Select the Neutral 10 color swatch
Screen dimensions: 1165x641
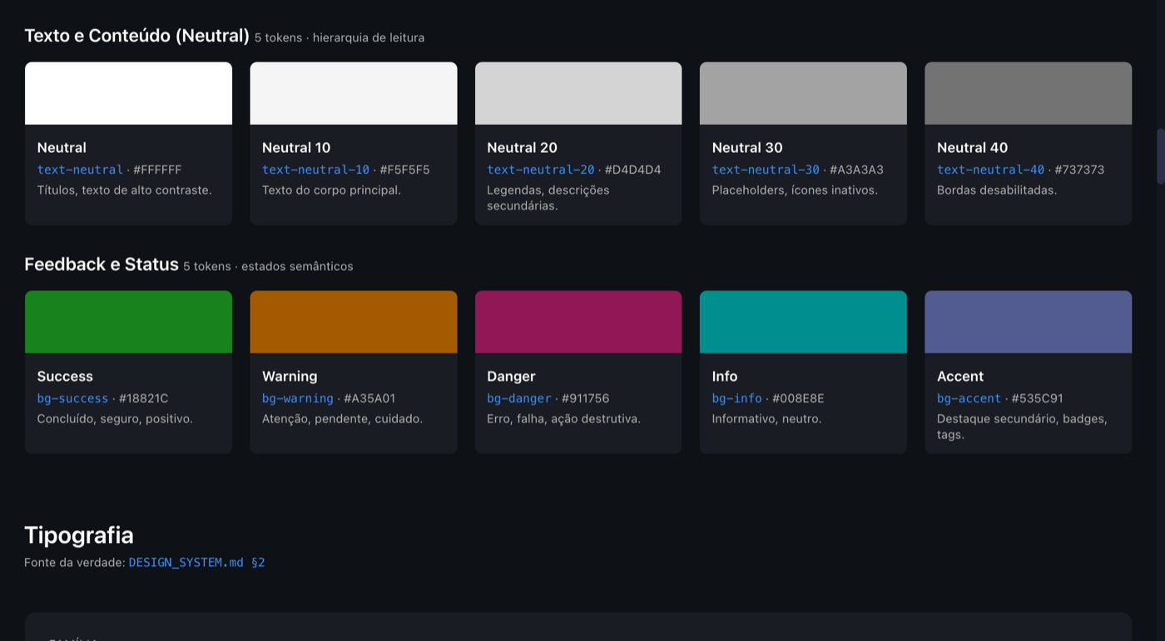354,93
